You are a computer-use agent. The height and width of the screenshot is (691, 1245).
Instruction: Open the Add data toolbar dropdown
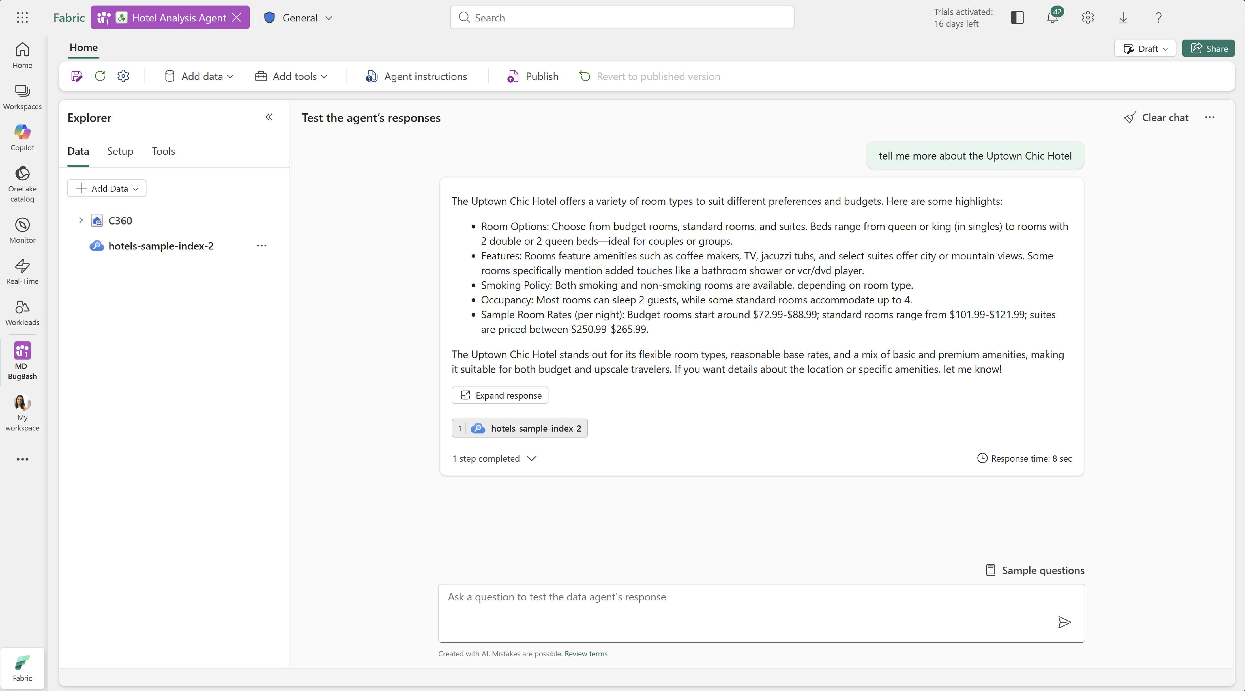(x=199, y=76)
